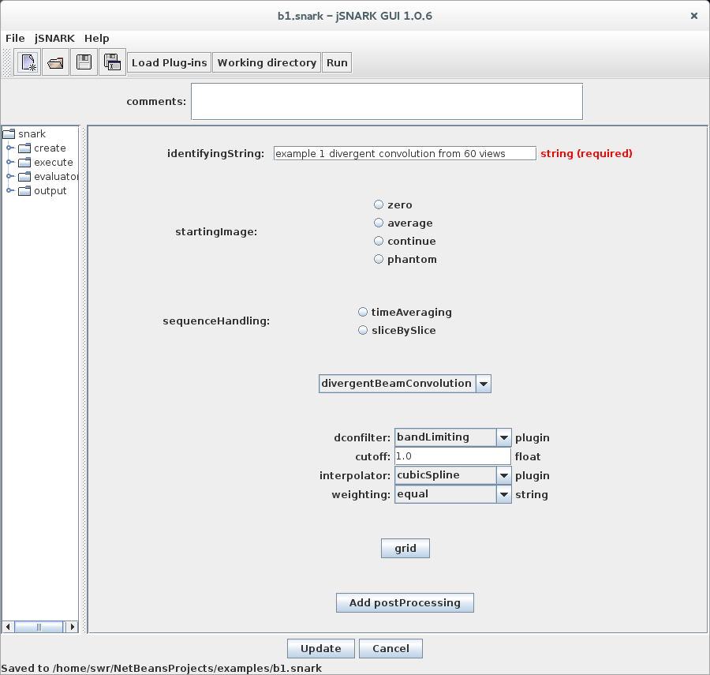Click the tree scrollbar right arrow
Viewport: 710px width, 675px height.
(x=72, y=627)
